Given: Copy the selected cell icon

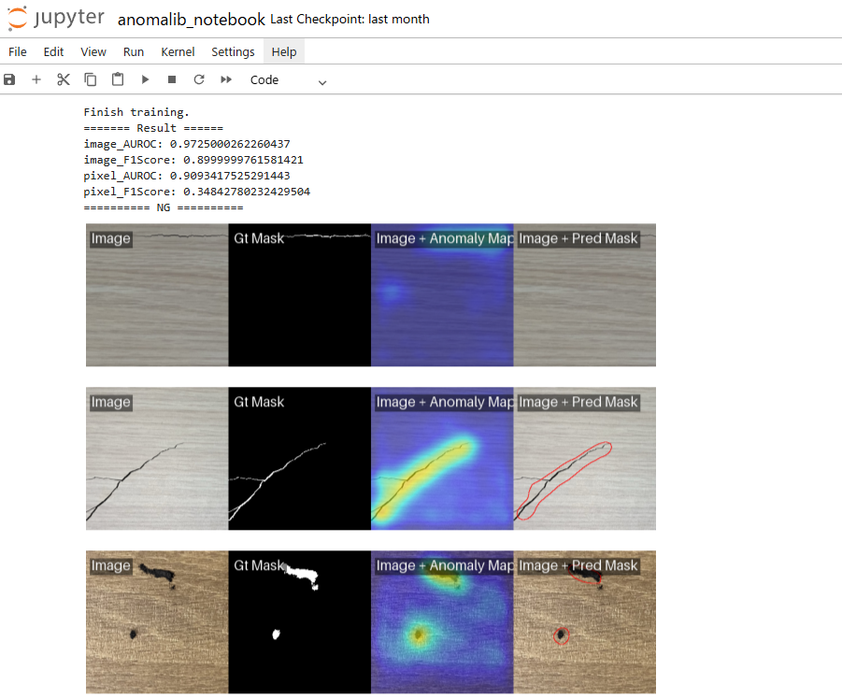Looking at the screenshot, I should (x=91, y=80).
